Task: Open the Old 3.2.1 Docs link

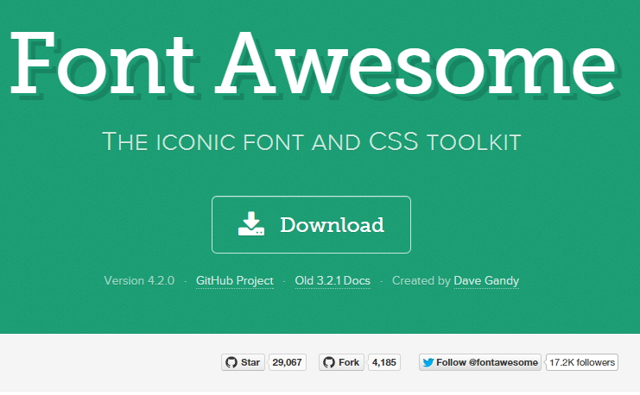Action: [x=333, y=281]
